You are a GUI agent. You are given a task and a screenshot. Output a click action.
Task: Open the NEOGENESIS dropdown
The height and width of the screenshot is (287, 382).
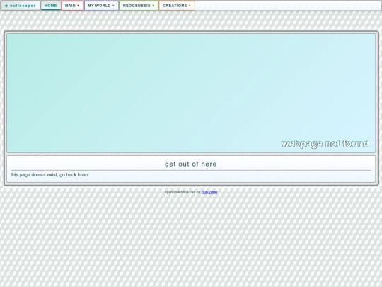point(139,6)
